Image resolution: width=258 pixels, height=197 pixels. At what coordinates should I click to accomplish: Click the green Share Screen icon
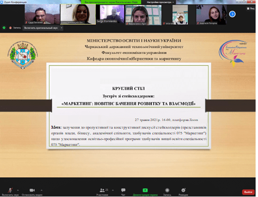point(145,190)
